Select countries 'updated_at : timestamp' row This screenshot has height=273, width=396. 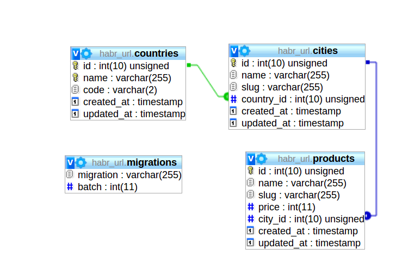click(x=128, y=113)
